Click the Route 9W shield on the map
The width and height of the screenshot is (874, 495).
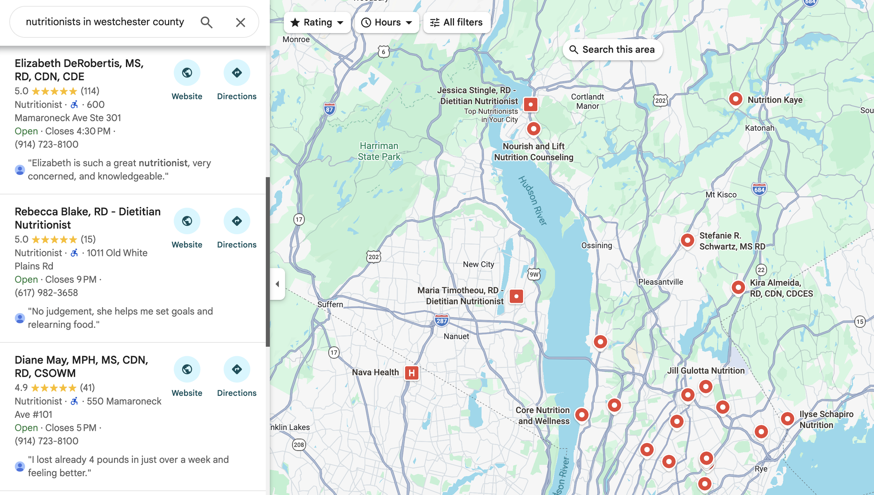point(534,274)
